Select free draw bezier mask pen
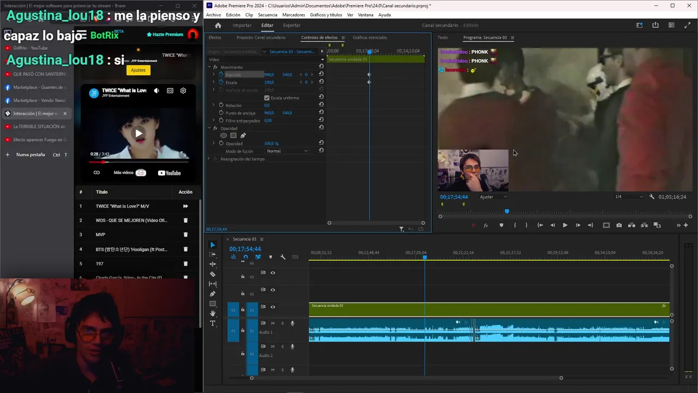The image size is (698, 393). [x=243, y=135]
